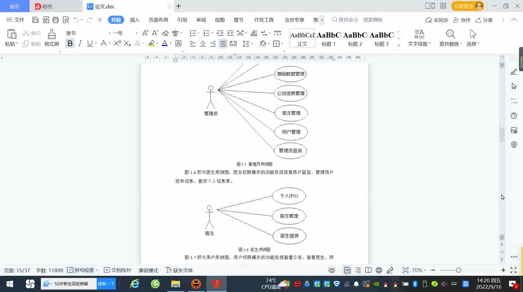This screenshot has width=523, height=292.
Task: Clear formatting with eraser icon
Action: point(165,33)
